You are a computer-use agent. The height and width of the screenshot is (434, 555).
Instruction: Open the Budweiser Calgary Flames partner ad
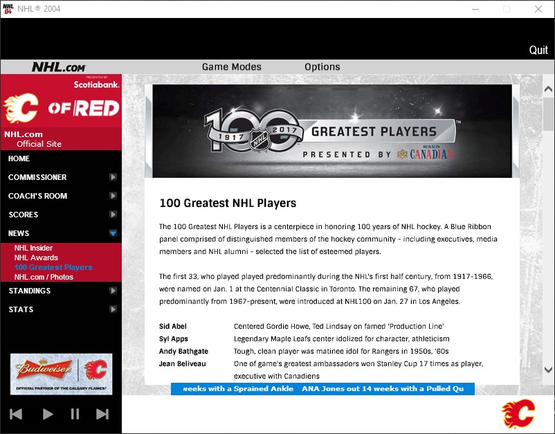tap(61, 374)
